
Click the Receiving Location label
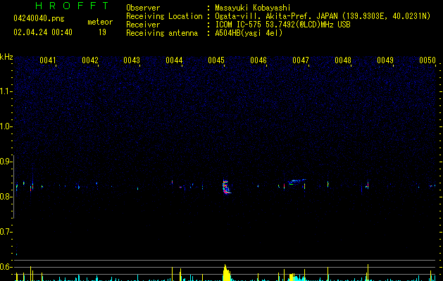(x=164, y=16)
